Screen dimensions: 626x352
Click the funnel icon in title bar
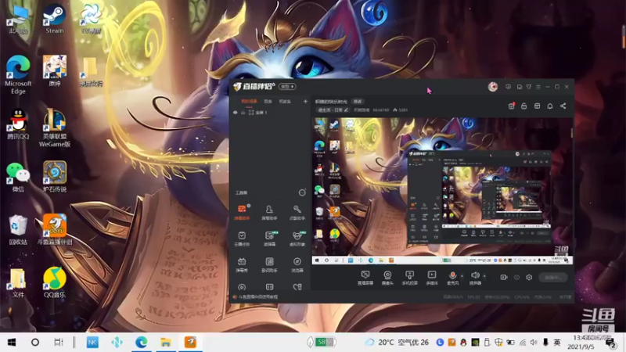pos(529,87)
